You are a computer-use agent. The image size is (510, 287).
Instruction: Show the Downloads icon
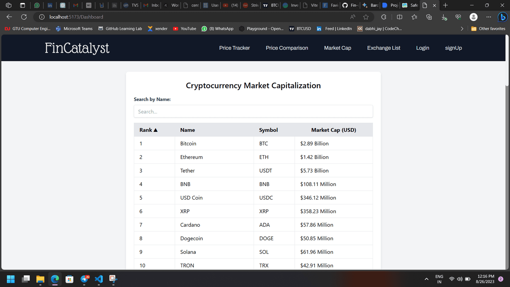[444, 17]
